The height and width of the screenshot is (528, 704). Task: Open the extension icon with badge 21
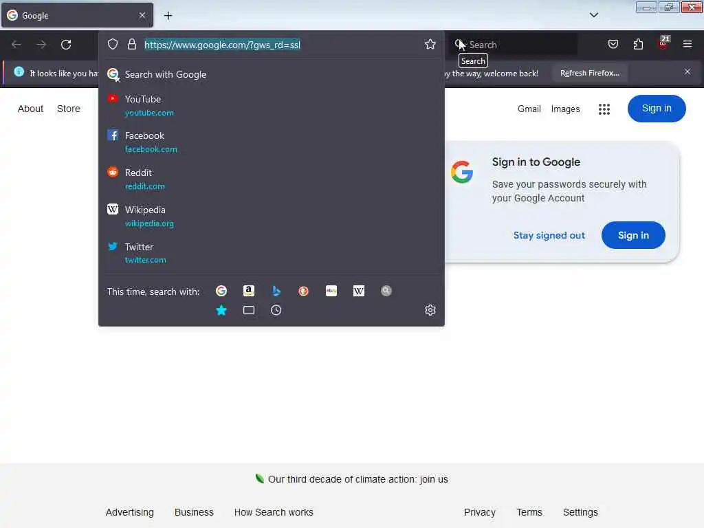(x=663, y=43)
